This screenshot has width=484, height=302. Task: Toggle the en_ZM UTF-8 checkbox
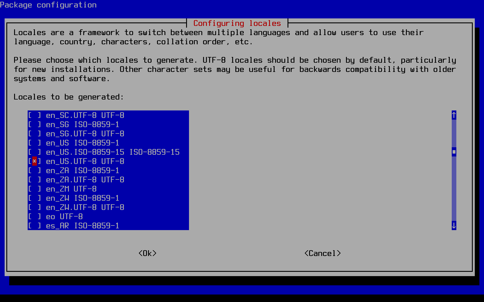[35, 189]
